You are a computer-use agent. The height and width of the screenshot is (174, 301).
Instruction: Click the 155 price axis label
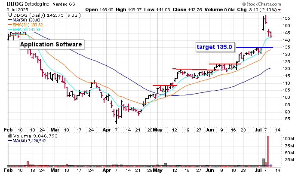[x=286, y=18]
